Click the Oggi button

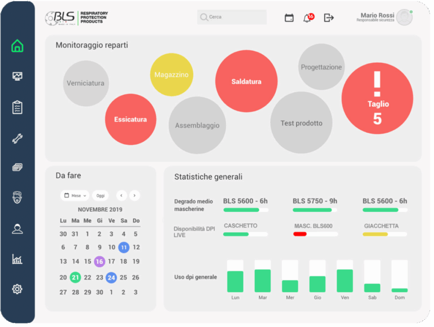(101, 195)
